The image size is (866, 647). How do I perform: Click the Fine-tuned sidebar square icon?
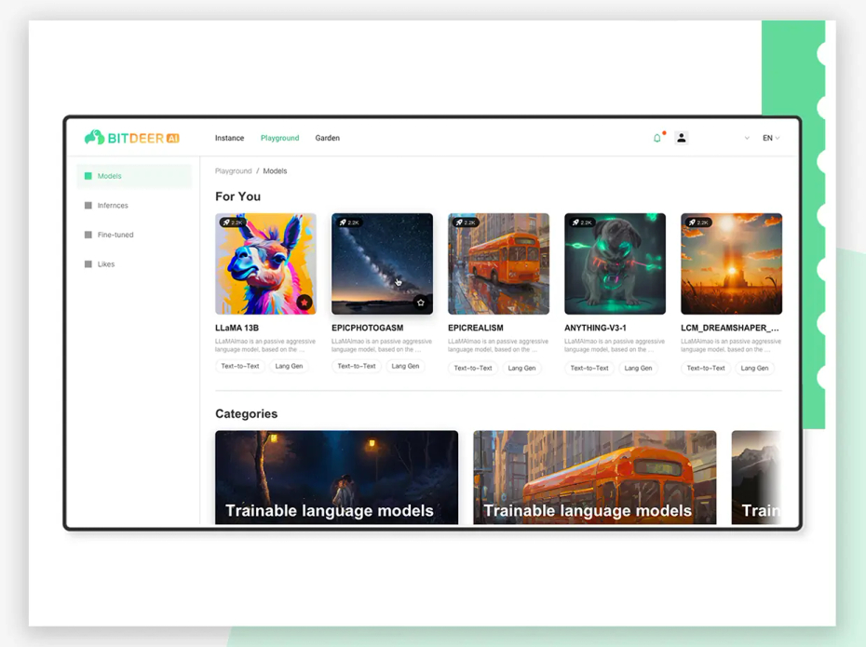tap(88, 235)
